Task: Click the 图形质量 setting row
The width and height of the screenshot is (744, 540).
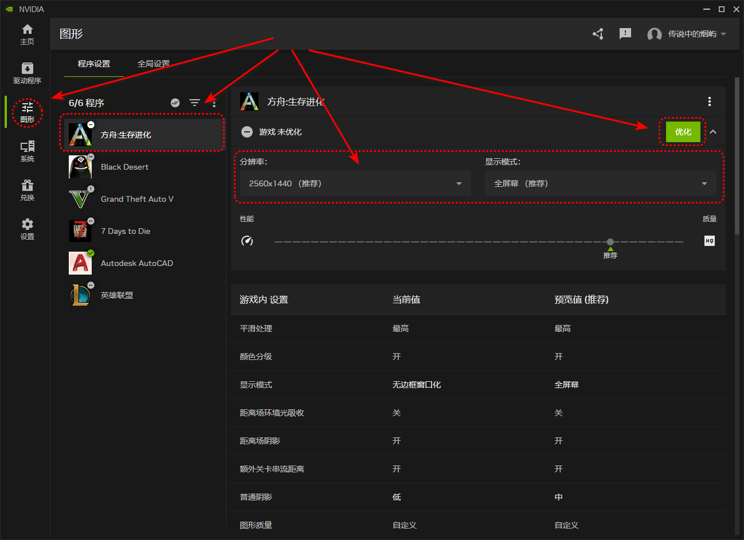Action: 478,525
